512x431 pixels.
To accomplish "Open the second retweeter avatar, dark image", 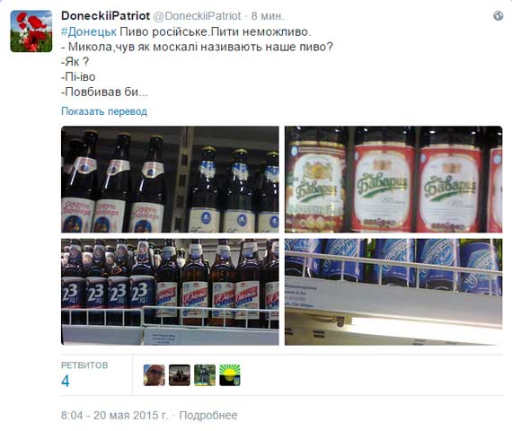I will (180, 375).
